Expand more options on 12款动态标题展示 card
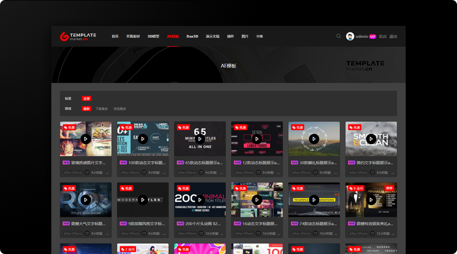Image resolution: width=457 pixels, height=254 pixels. coord(279,173)
